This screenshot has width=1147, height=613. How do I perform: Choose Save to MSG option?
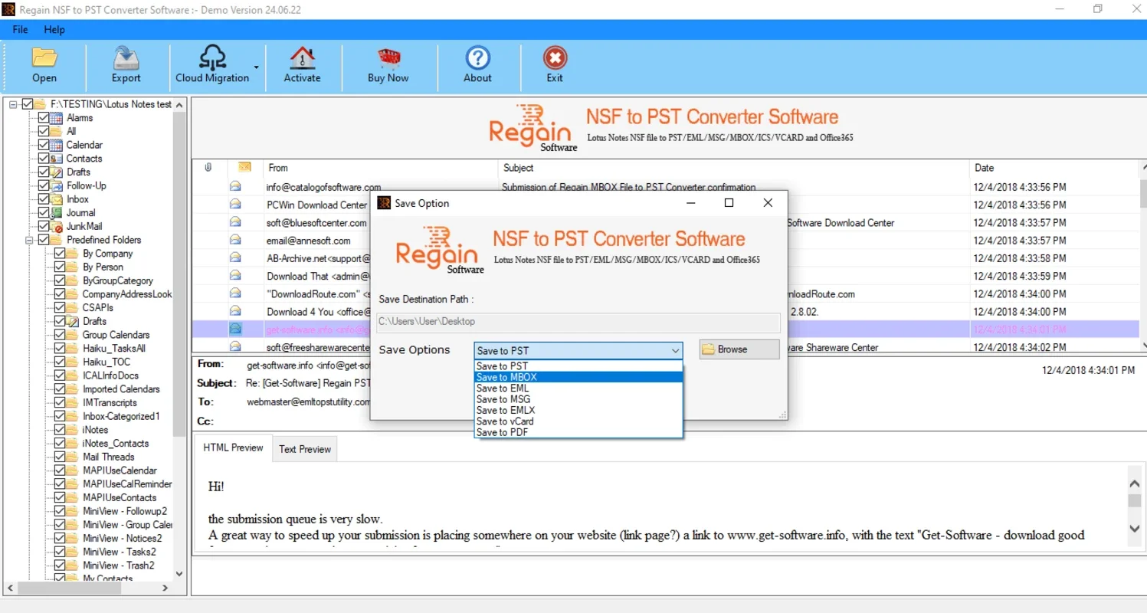578,399
